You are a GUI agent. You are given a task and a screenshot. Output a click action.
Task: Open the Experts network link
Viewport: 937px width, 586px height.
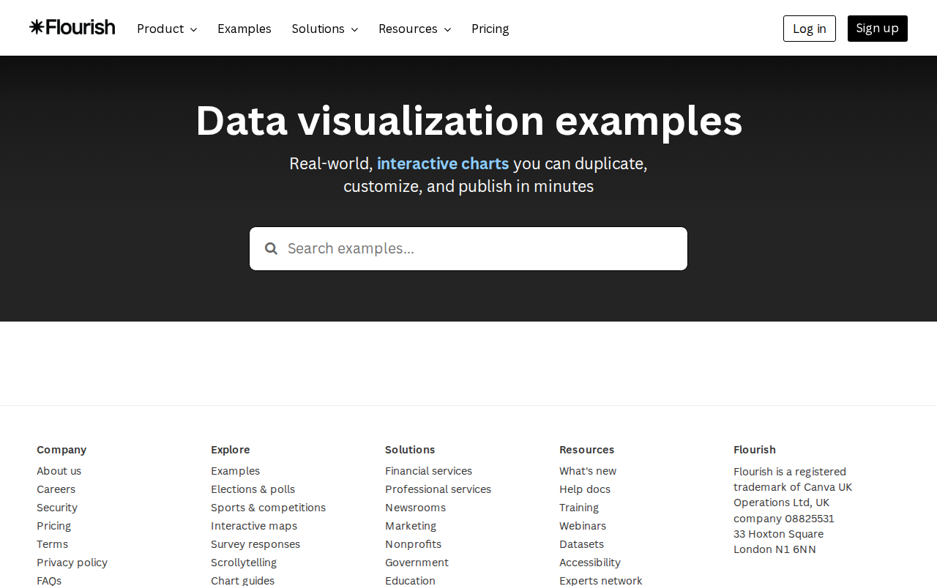tap(601, 581)
